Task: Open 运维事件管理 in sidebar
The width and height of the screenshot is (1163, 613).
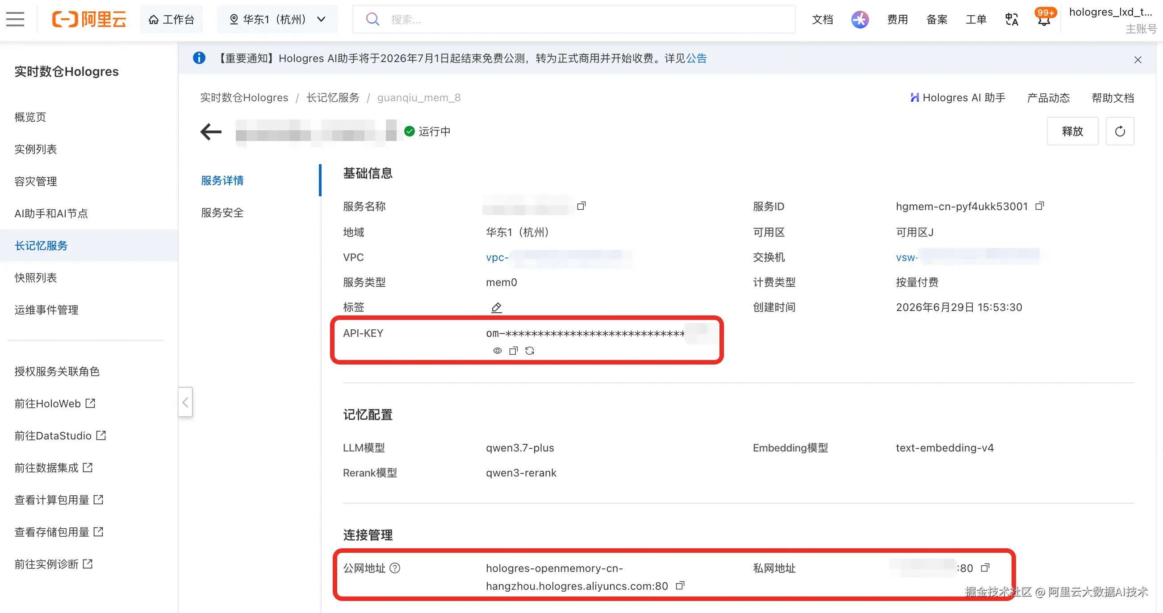Action: click(x=46, y=309)
